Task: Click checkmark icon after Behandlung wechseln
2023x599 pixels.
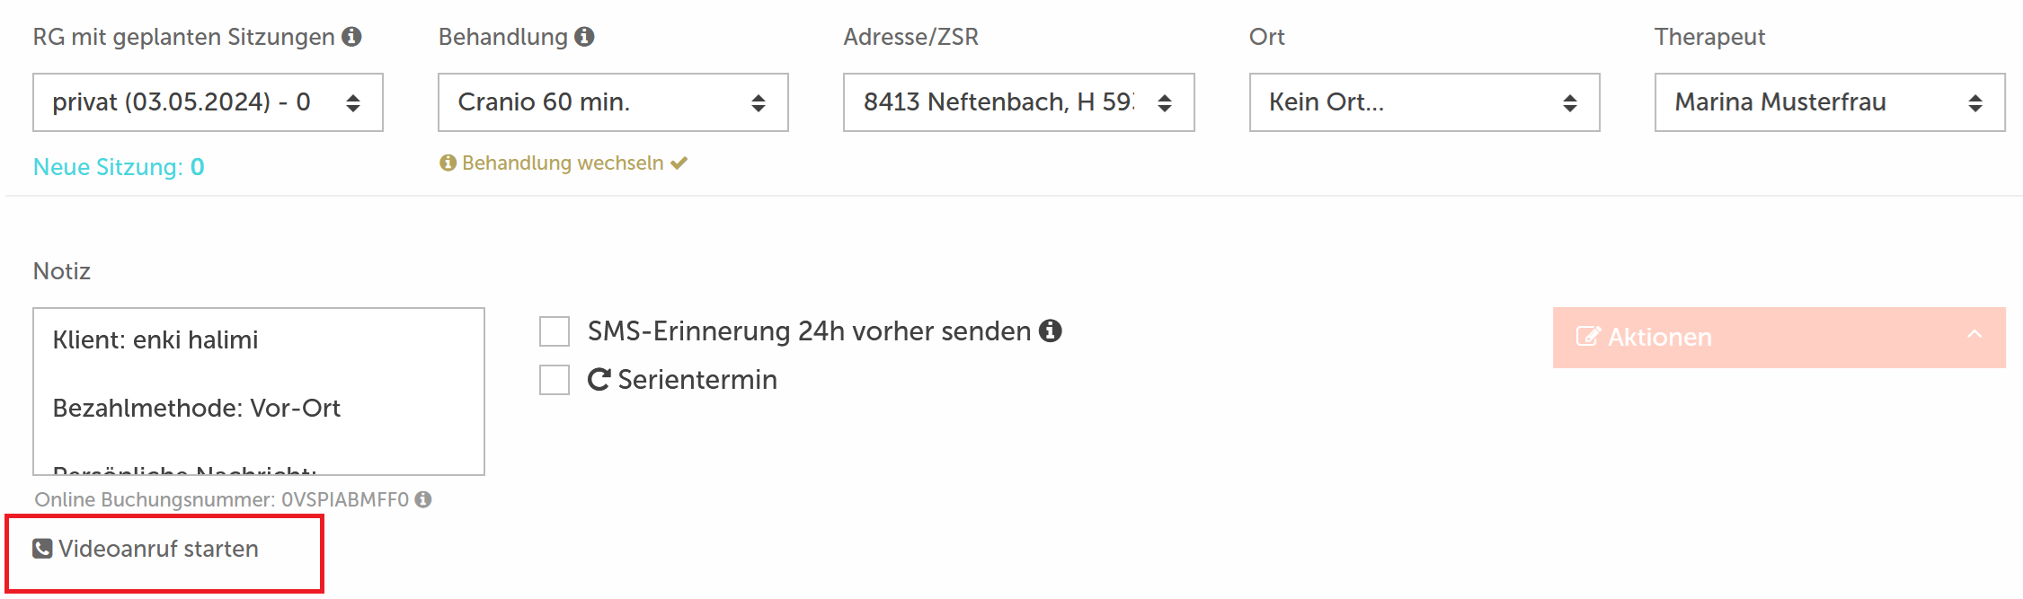Action: coord(679,163)
